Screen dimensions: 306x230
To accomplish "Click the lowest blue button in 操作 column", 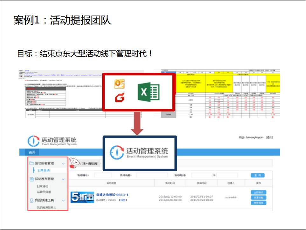I will [x=258, y=203].
